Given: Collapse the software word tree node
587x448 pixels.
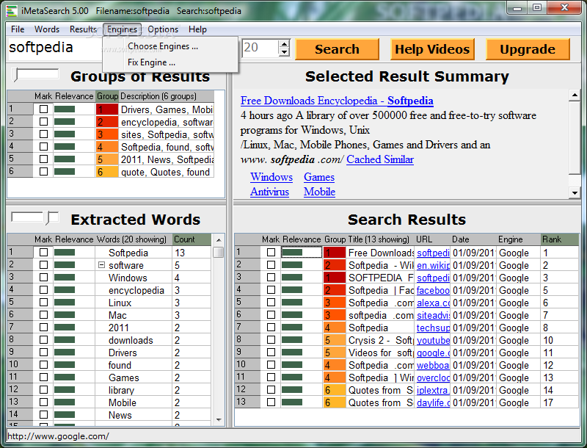Looking at the screenshot, I should [101, 265].
